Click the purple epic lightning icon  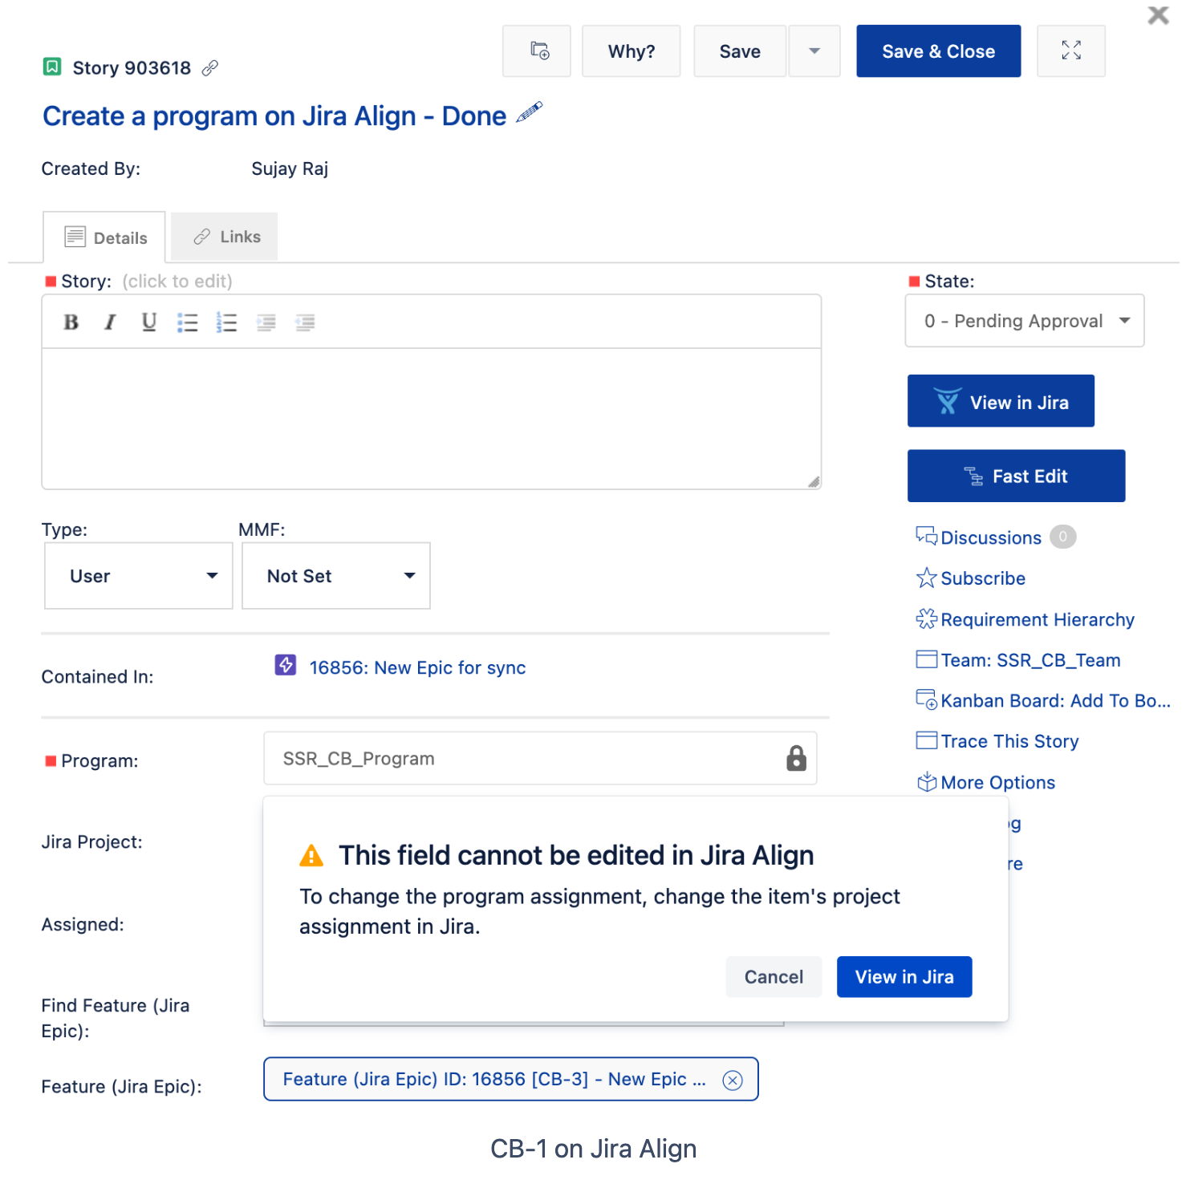(x=286, y=665)
